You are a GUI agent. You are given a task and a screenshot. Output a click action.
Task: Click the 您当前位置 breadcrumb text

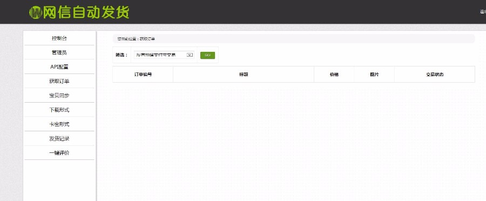coord(126,39)
